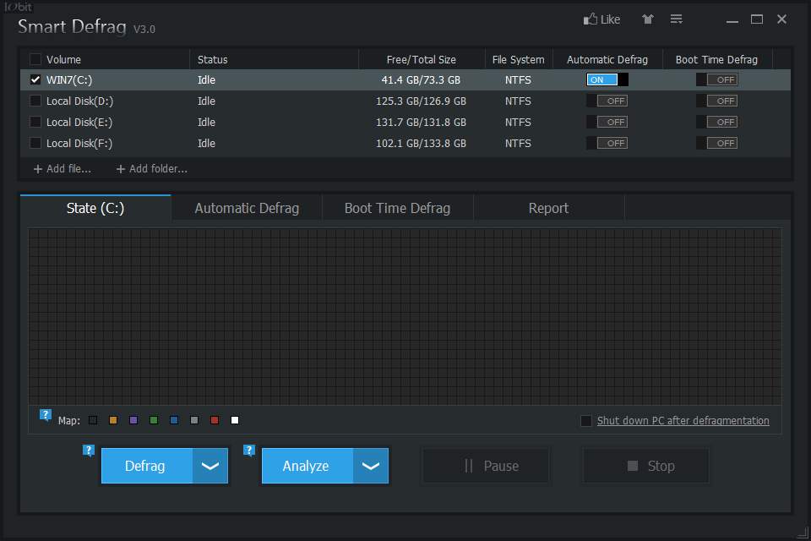This screenshot has height=541, width=811.
Task: Select the Local Disk(D:) volume name
Action: click(79, 101)
